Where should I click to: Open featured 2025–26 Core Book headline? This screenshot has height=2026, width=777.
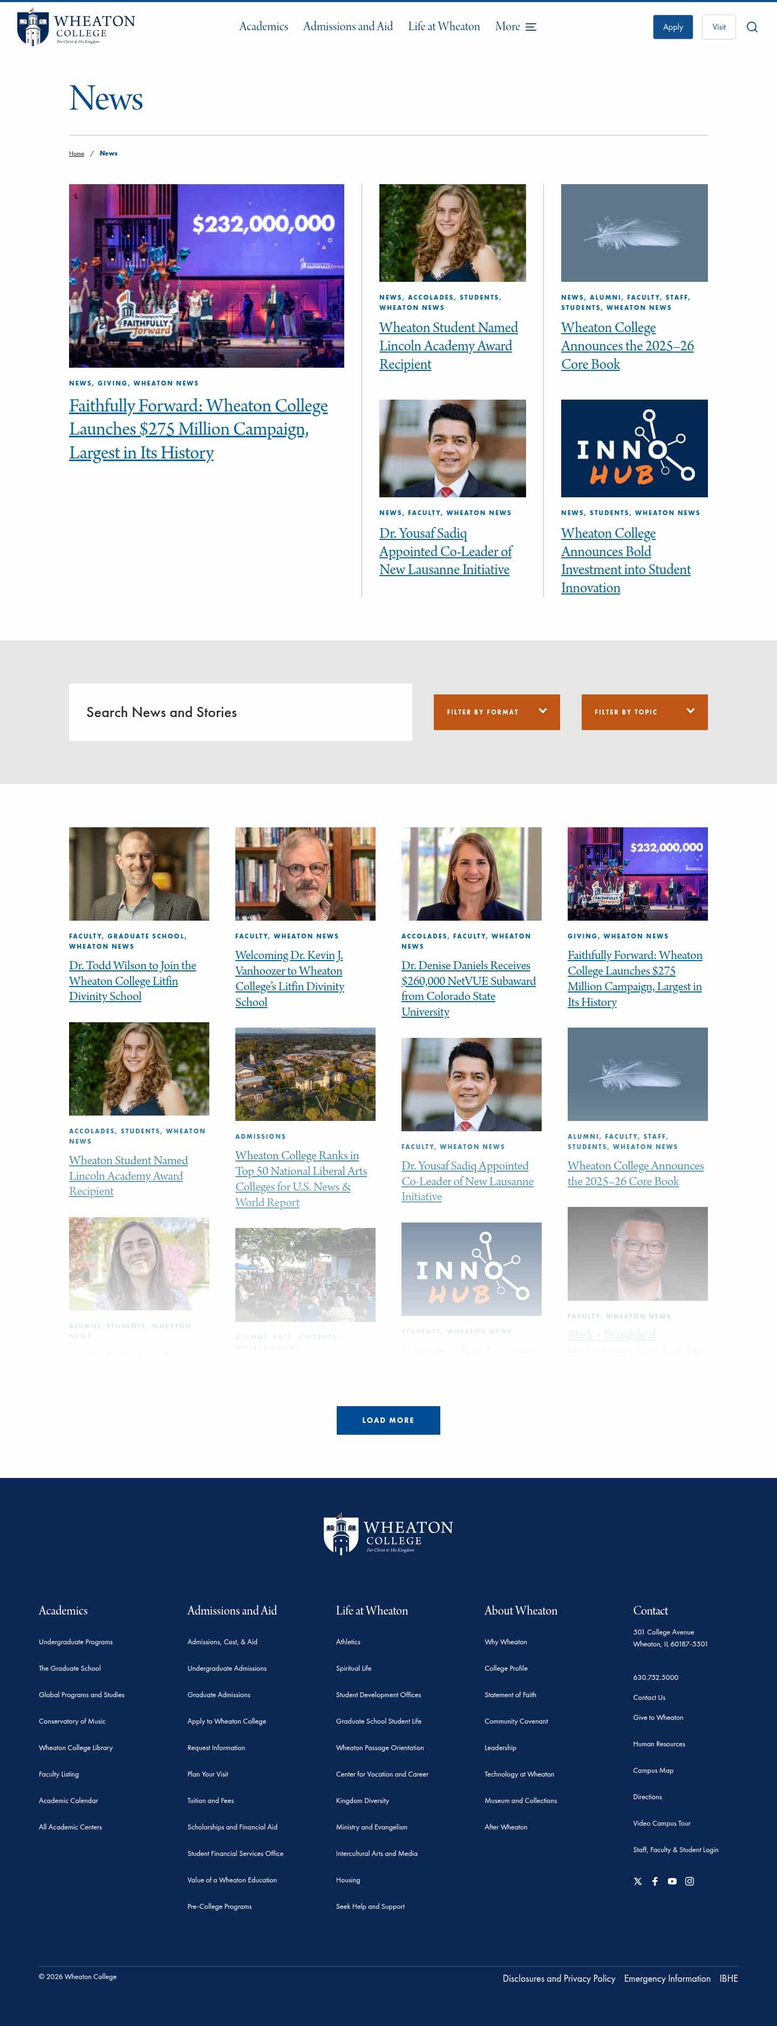click(x=627, y=346)
